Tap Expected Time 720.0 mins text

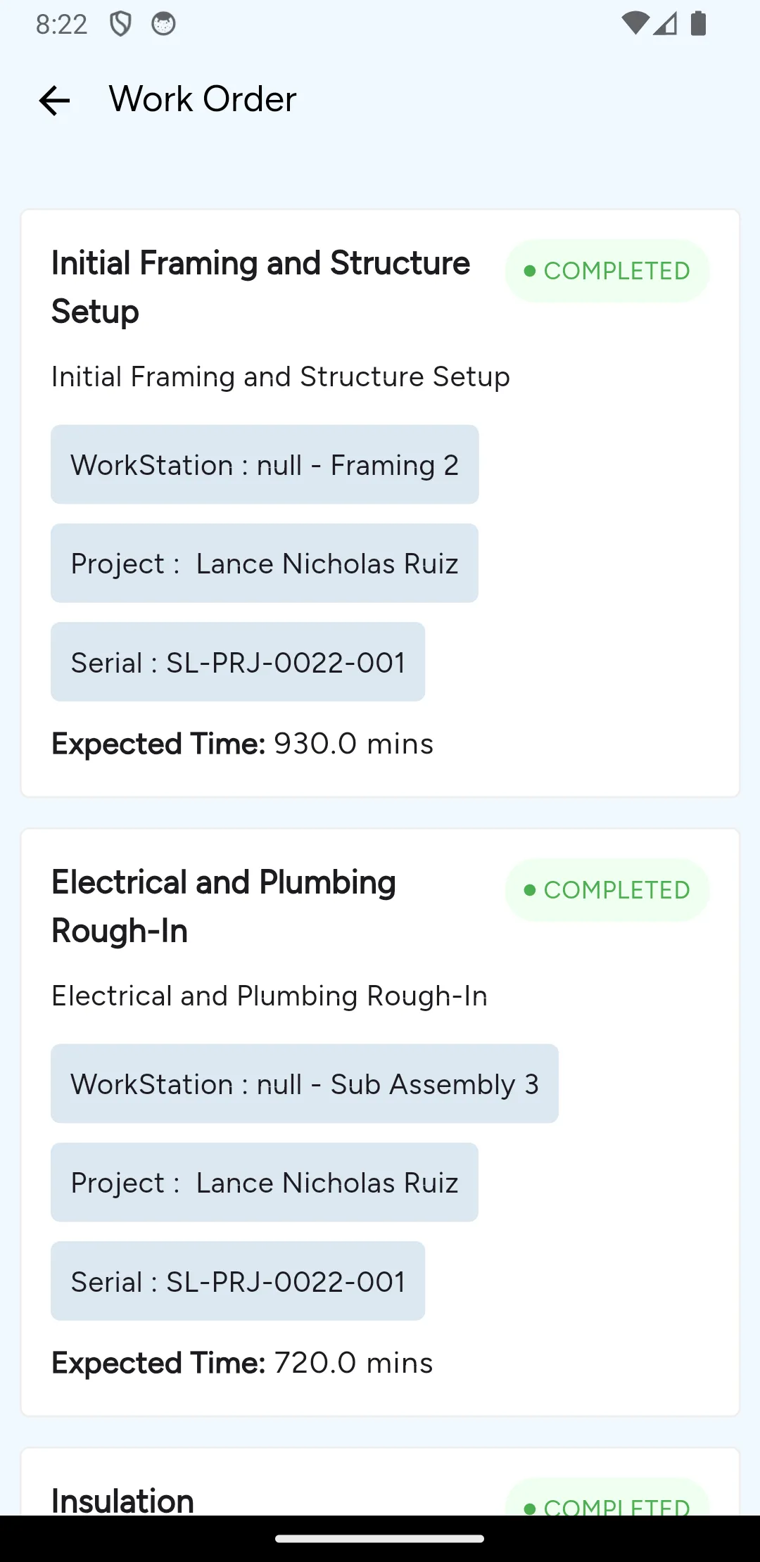243,1363
